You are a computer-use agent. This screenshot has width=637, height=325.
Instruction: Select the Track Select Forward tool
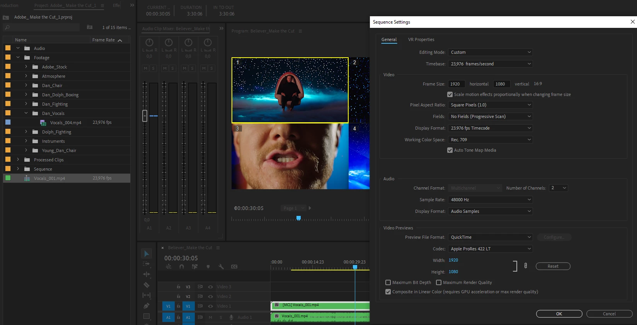(146, 264)
